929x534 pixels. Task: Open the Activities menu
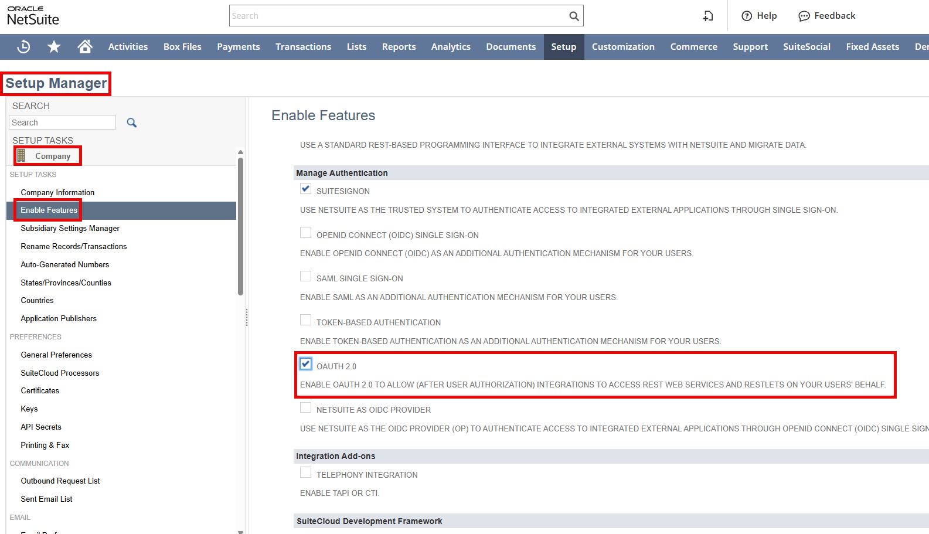(128, 47)
